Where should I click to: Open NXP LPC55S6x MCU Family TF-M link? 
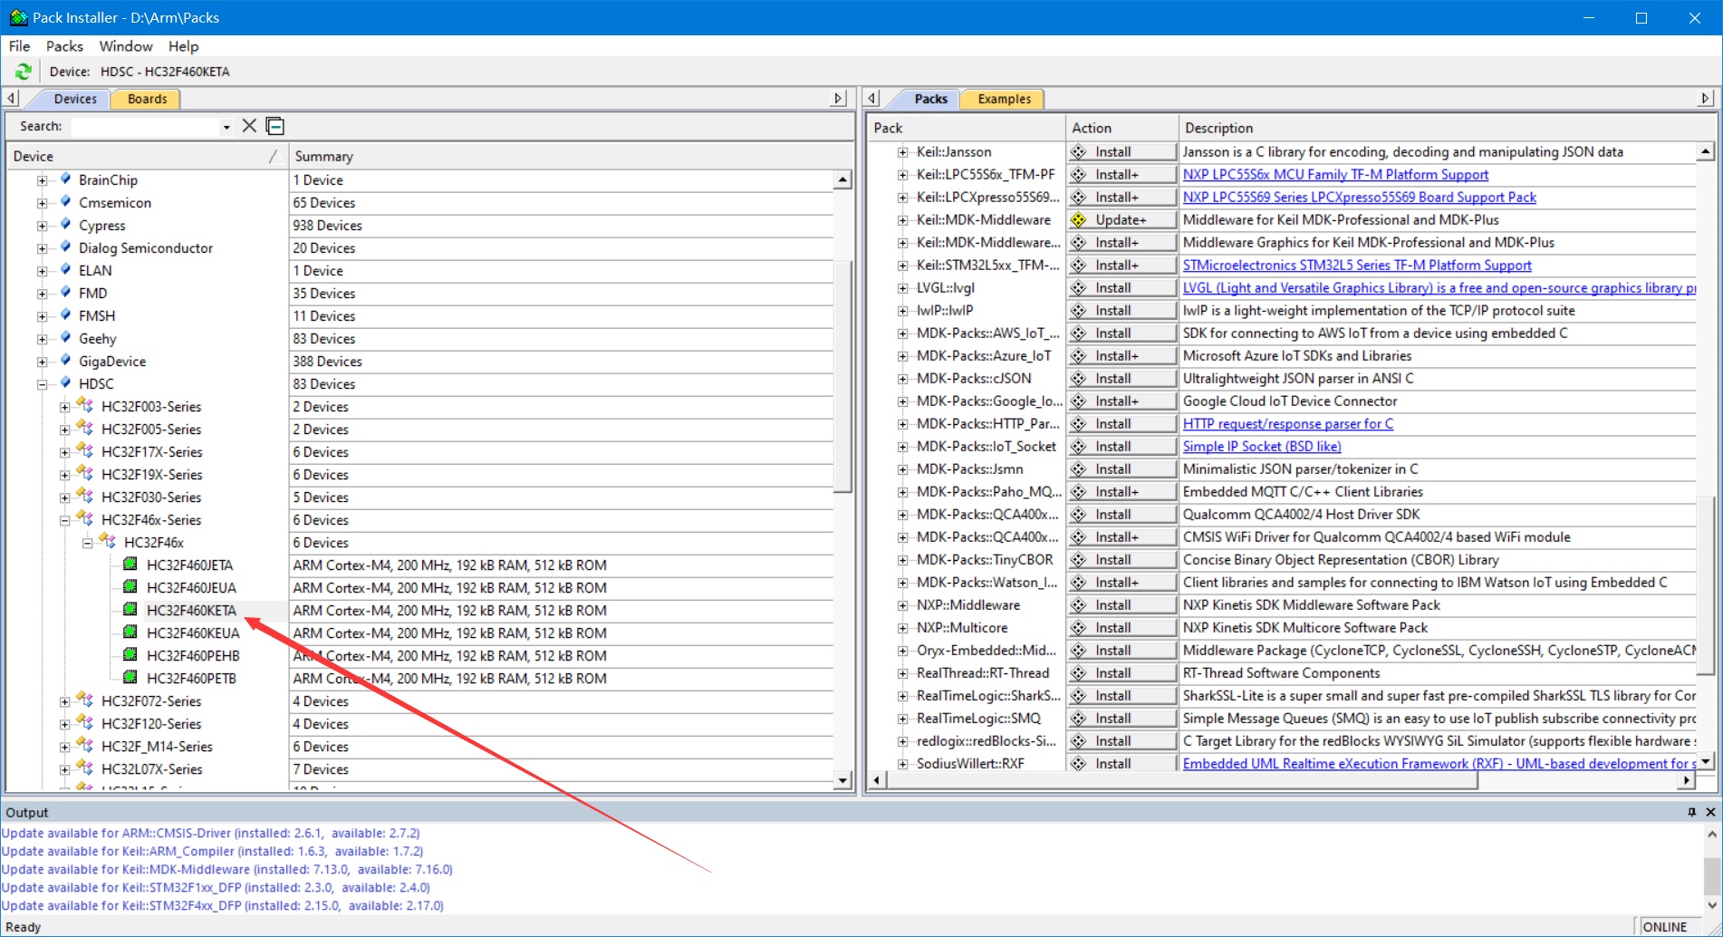[x=1335, y=174]
